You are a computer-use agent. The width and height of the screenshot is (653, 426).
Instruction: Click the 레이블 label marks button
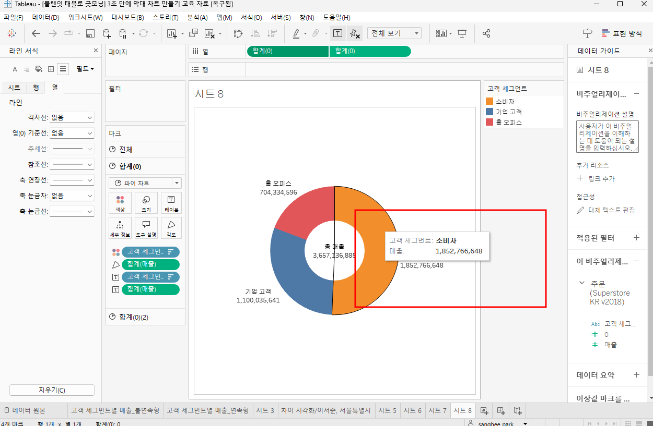coord(171,203)
